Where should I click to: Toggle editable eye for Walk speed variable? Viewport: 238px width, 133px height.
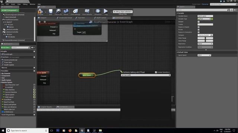point(34,97)
